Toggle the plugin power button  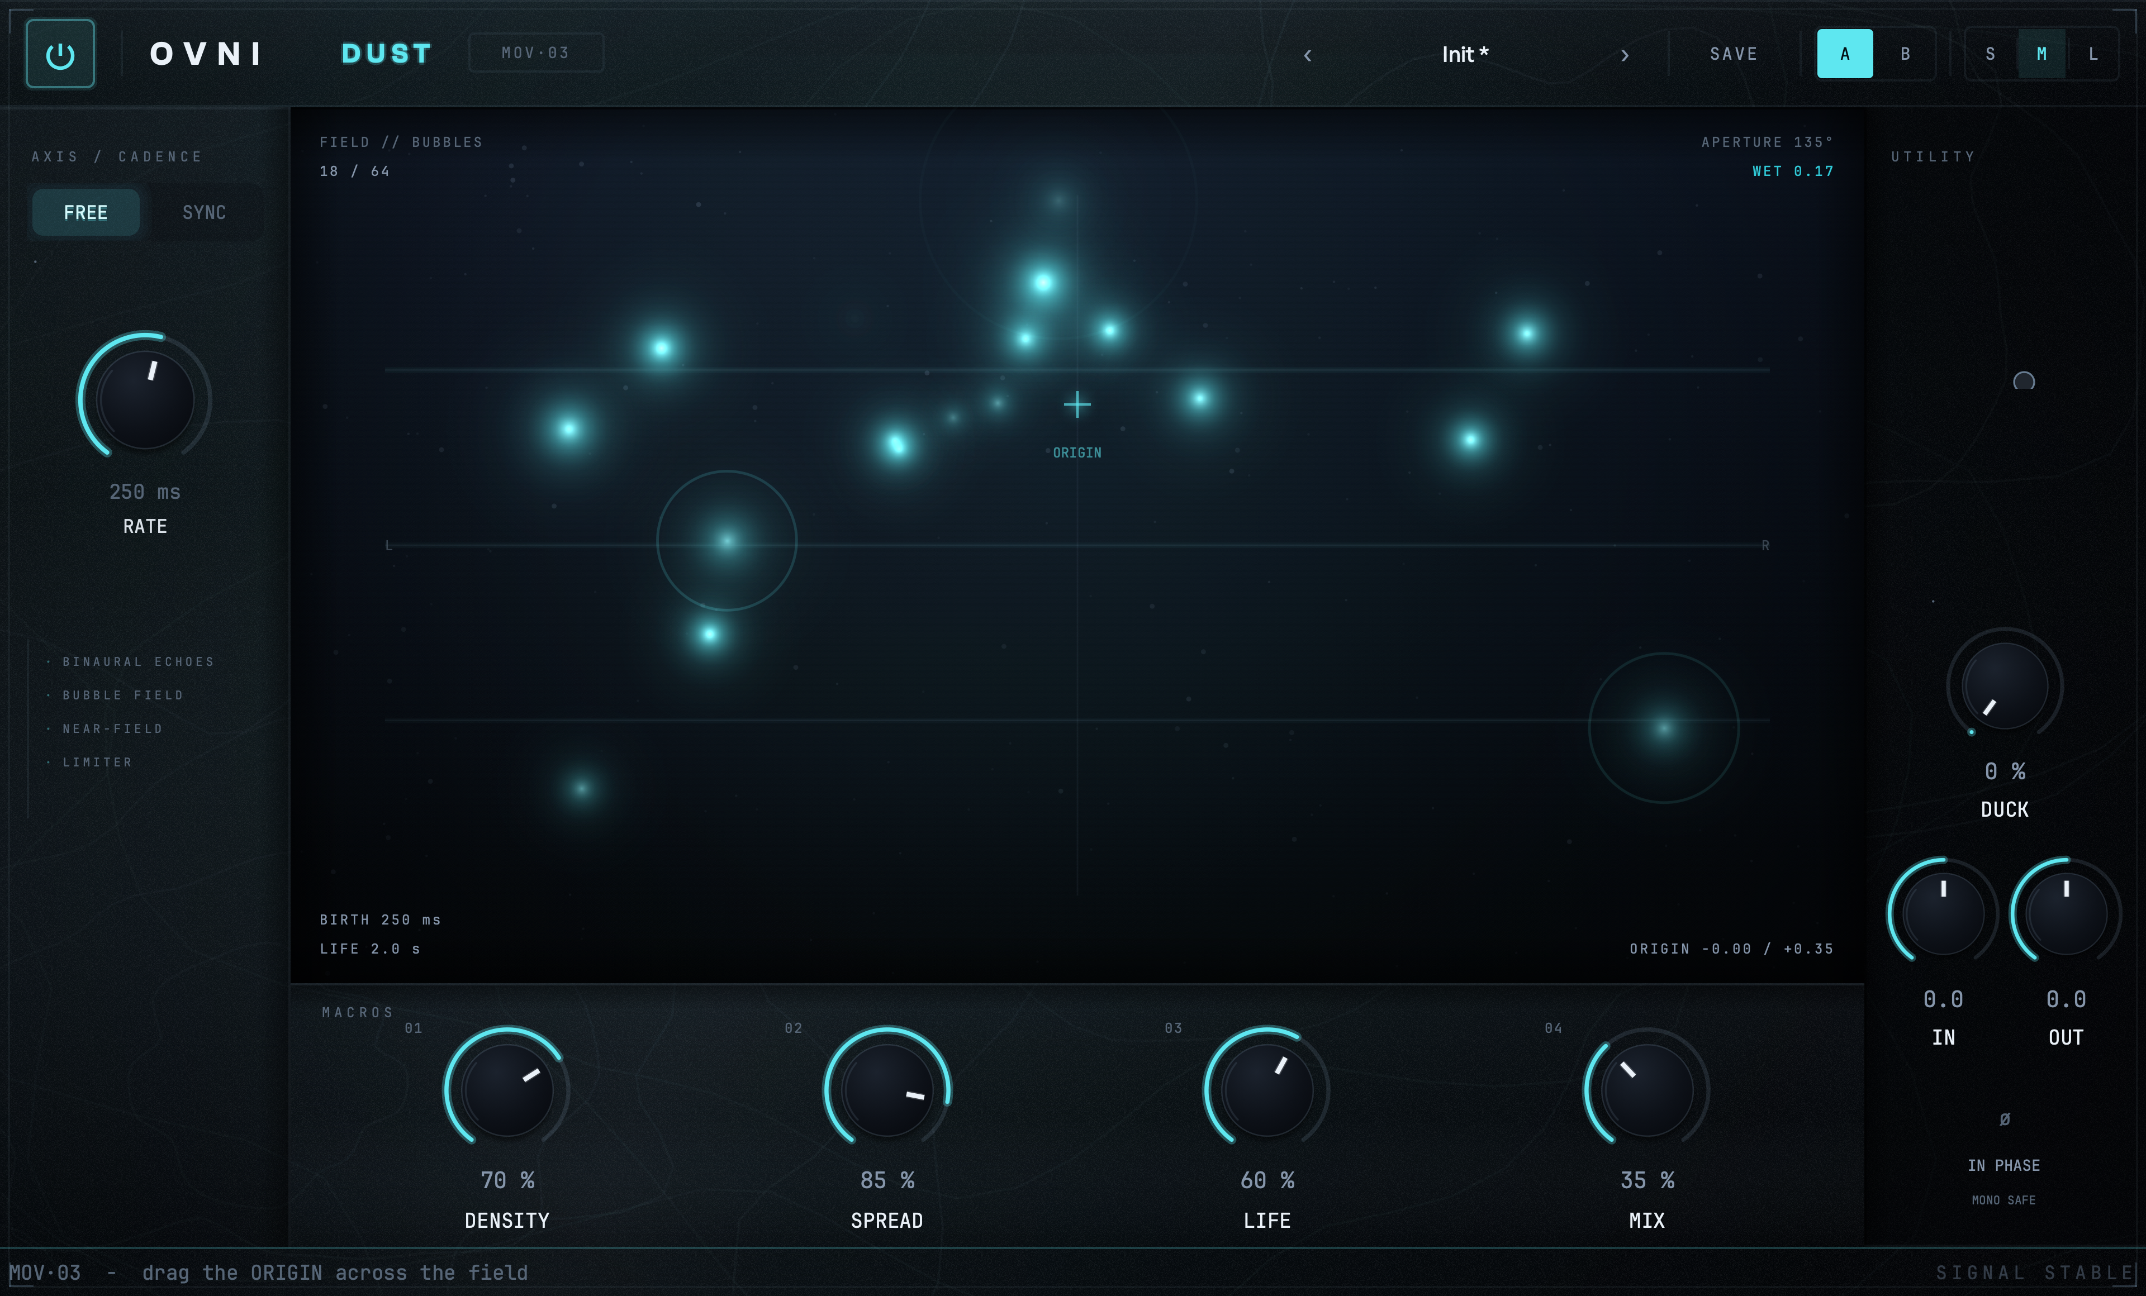pos(60,54)
